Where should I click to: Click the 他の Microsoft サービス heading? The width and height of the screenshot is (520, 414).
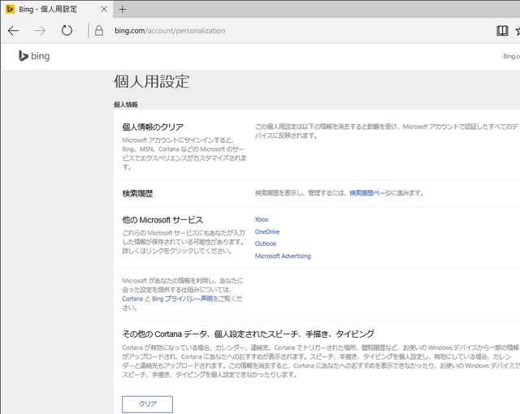[162, 220]
